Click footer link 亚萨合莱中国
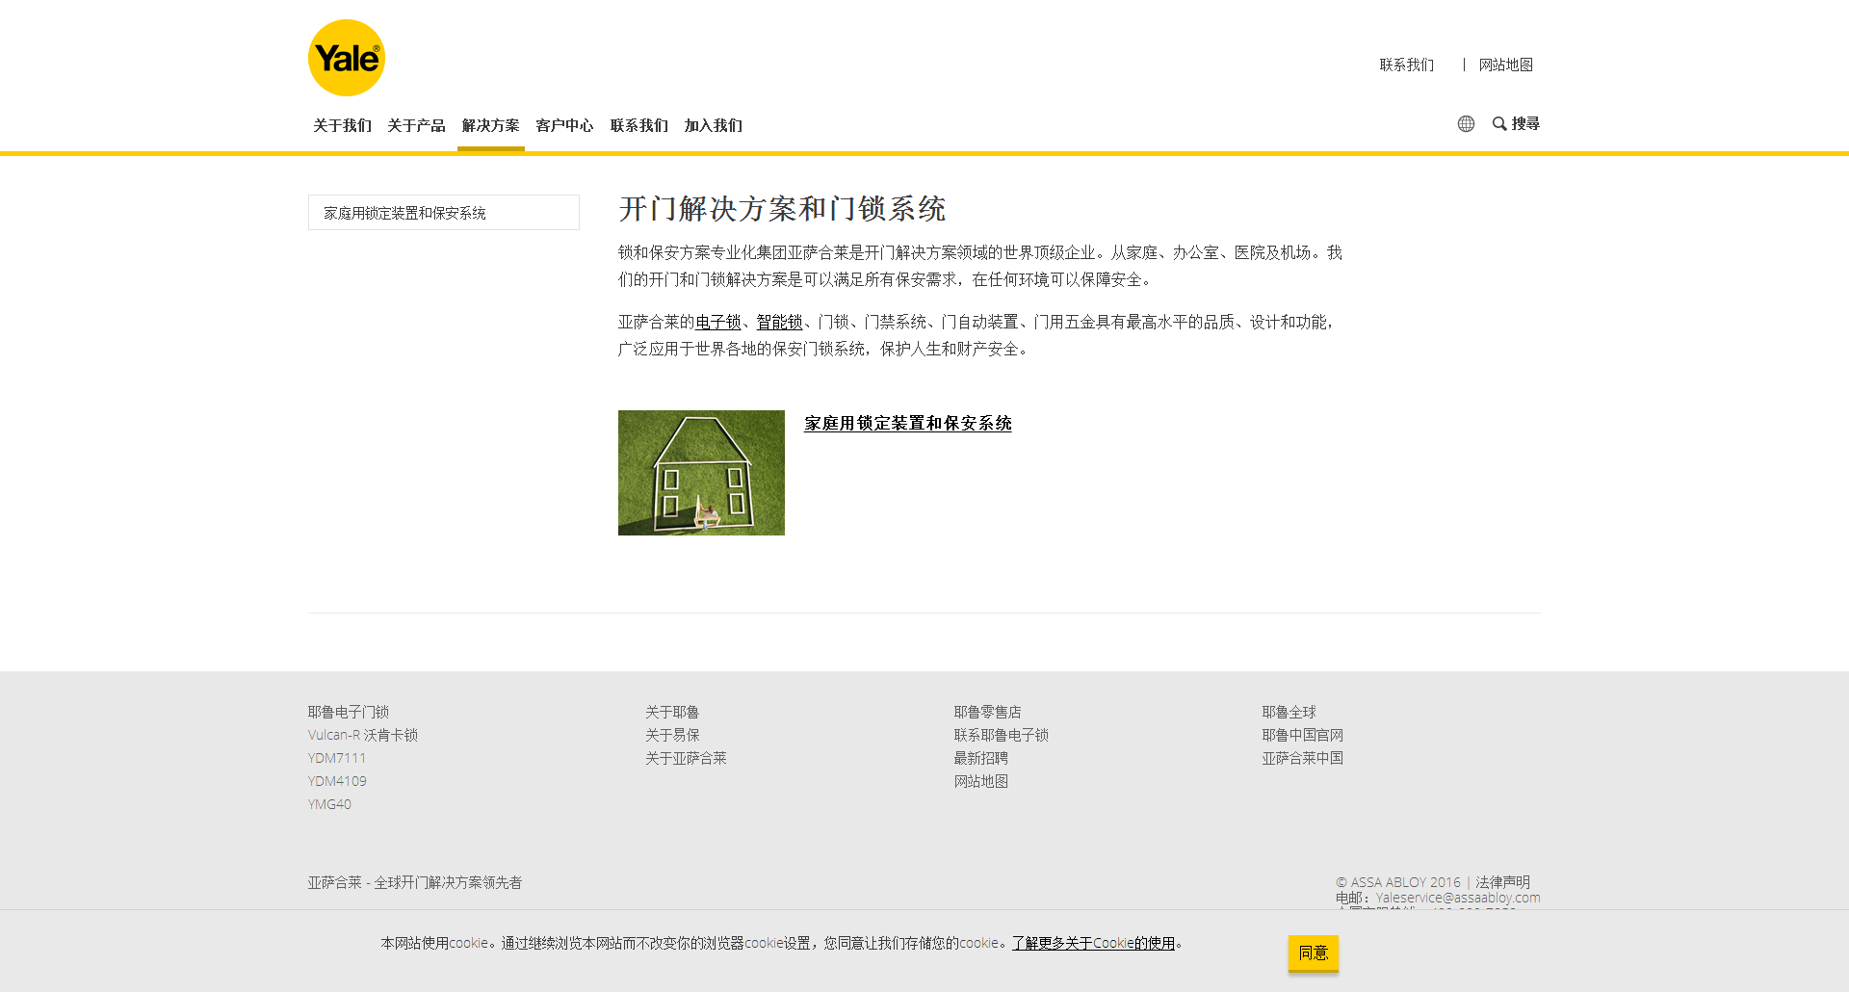 [x=1302, y=758]
